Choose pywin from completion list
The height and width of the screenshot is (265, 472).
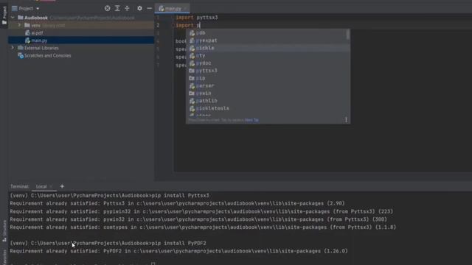tap(268, 93)
